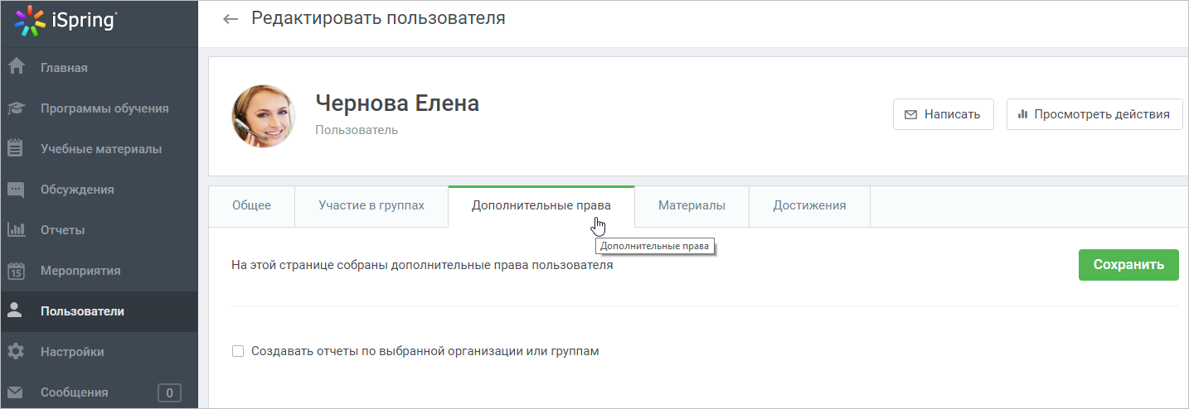
Task: Enable Создавать отчеты по выбранной организации checkbox
Action: [238, 351]
